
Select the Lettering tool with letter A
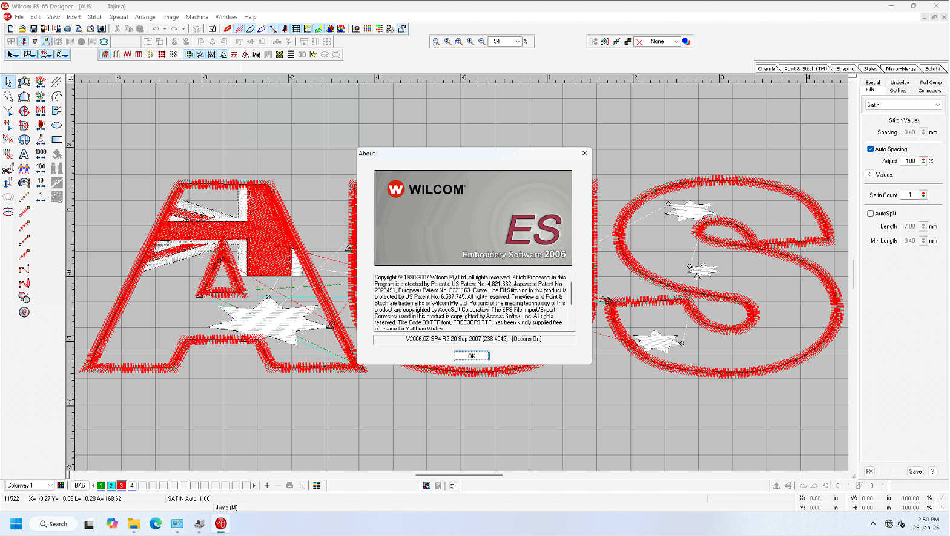coord(24,154)
